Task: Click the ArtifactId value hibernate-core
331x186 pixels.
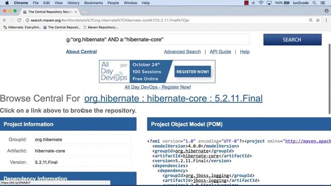Action: pyautogui.click(x=82, y=151)
